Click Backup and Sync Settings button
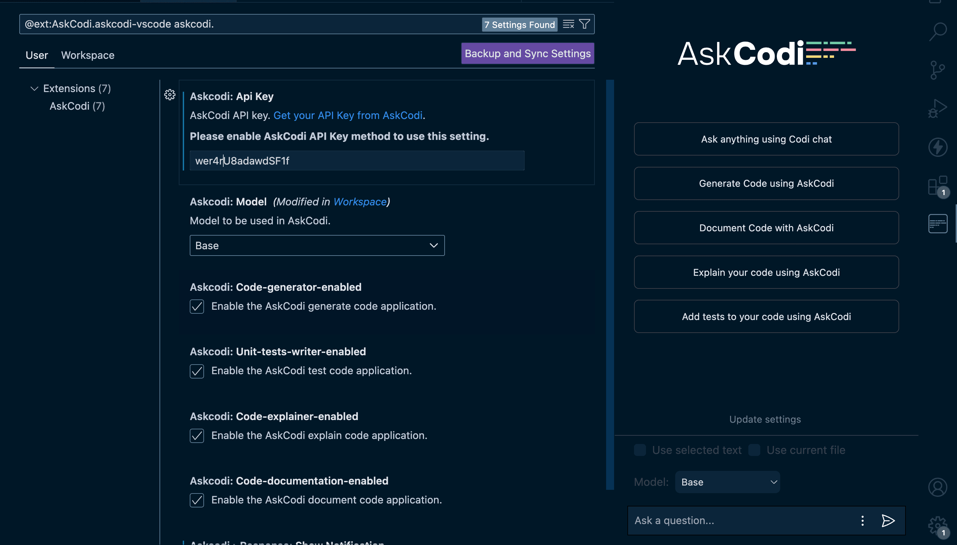This screenshot has height=545, width=957. [x=528, y=54]
